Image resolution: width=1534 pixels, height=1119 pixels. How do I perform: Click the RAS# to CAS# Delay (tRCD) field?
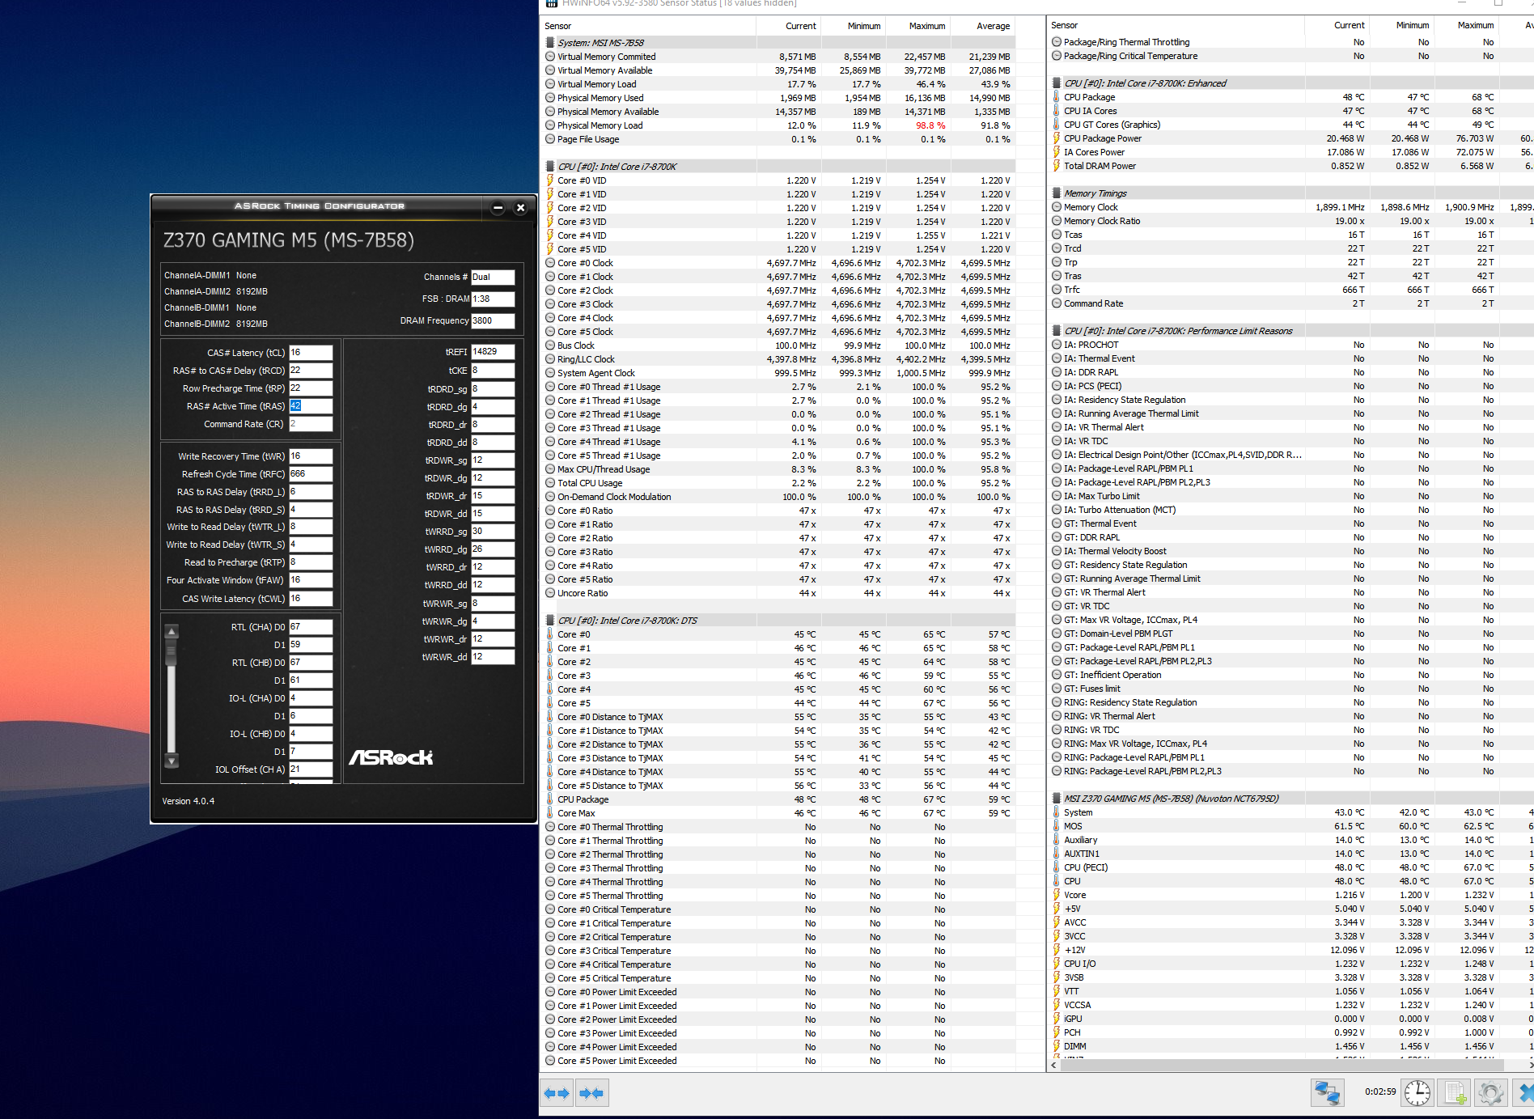tap(311, 371)
